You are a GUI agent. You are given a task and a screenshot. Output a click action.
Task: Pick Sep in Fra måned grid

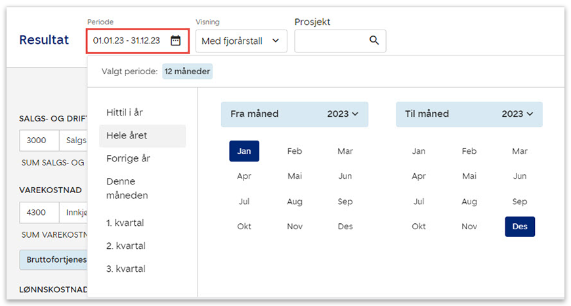(x=345, y=202)
